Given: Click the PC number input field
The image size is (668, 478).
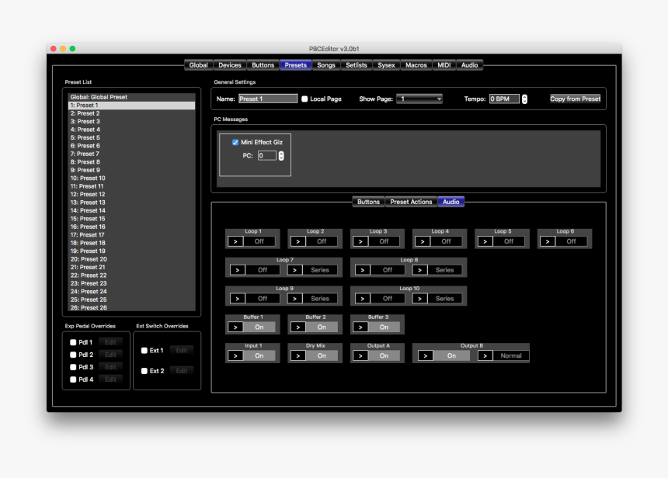Looking at the screenshot, I should pos(267,156).
